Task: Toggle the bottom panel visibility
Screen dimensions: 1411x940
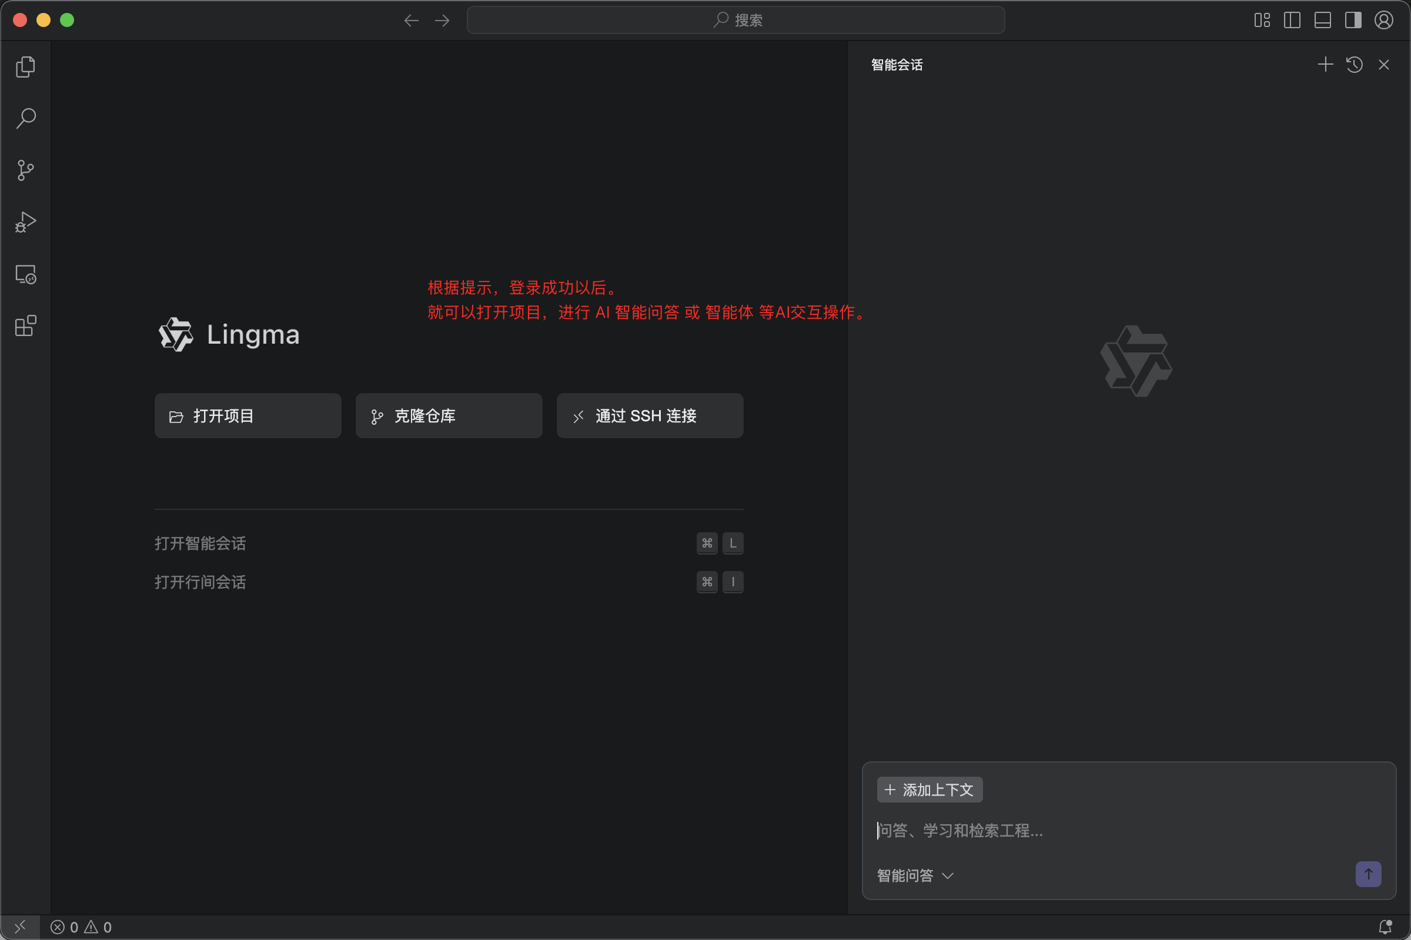Action: pos(1322,21)
